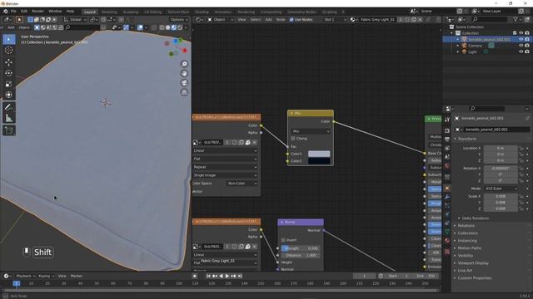533x299 pixels.
Task: Toggle Camera visibility eye in outliner
Action: click(521, 46)
